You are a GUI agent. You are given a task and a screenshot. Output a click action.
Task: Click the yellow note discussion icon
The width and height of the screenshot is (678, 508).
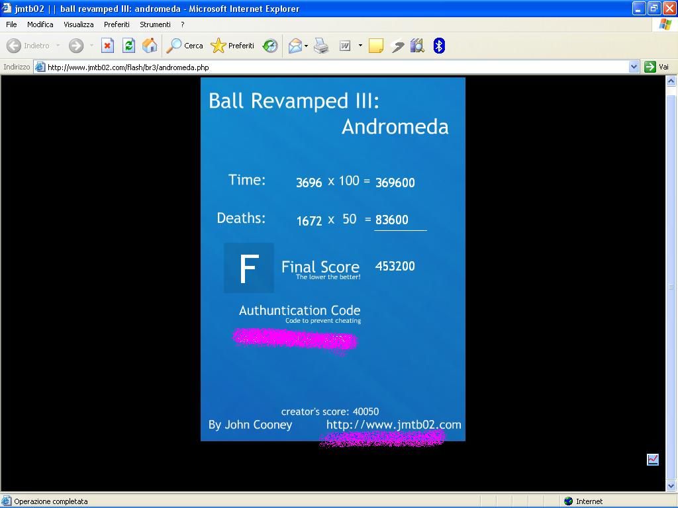coord(376,46)
